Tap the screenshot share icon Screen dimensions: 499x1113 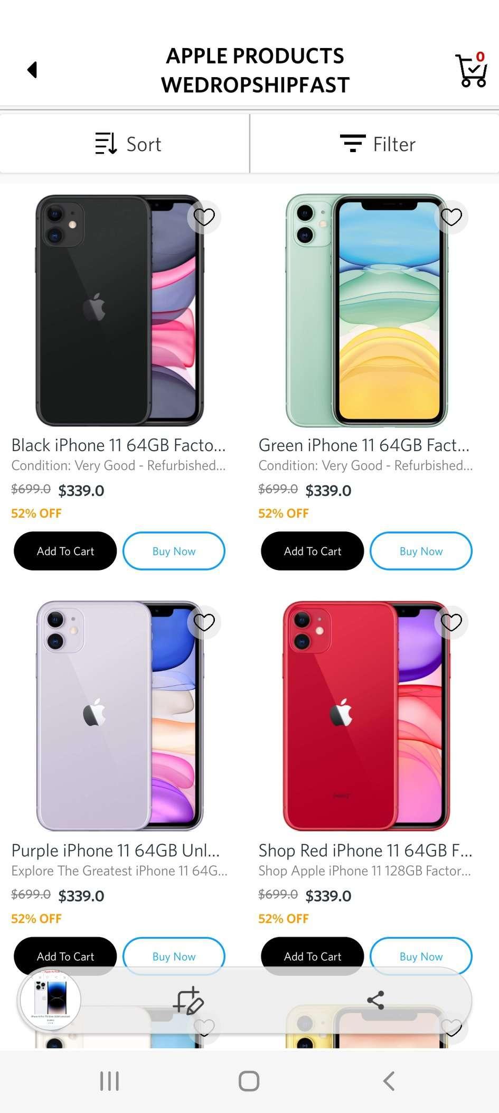pyautogui.click(x=375, y=1000)
